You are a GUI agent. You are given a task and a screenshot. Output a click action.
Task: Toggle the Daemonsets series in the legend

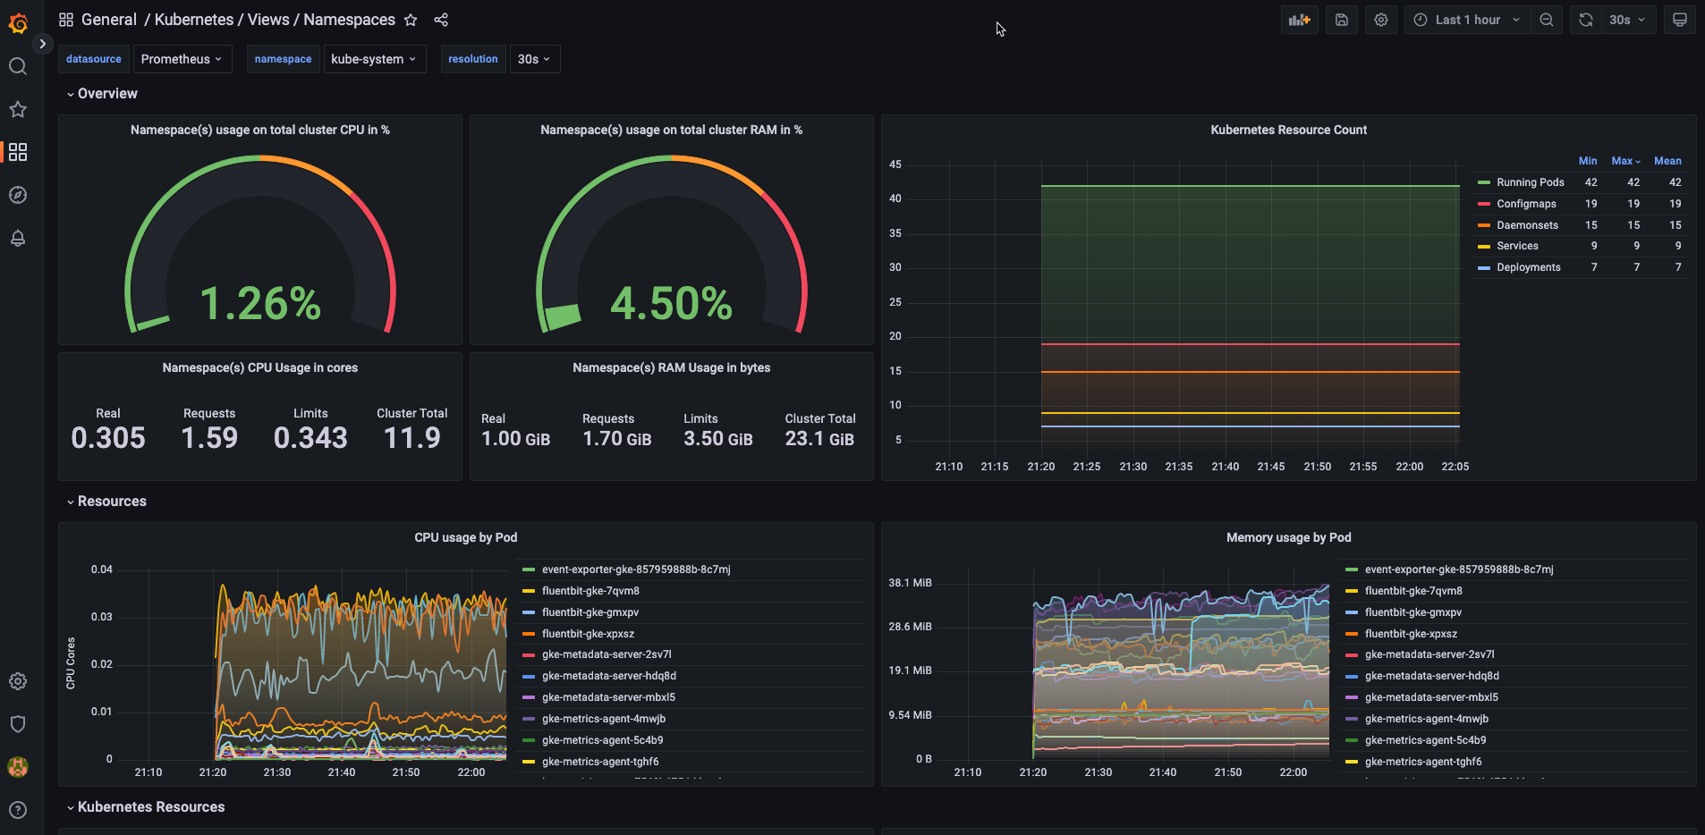click(1527, 225)
